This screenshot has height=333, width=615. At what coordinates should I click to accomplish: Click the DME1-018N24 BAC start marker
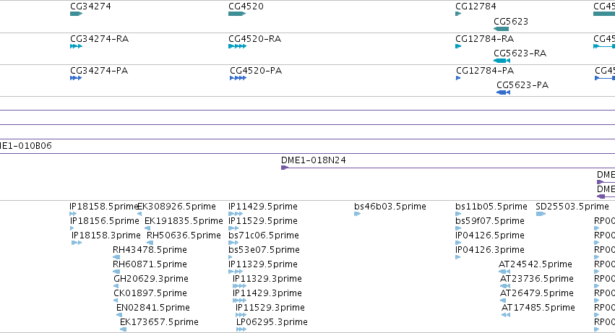[285, 168]
